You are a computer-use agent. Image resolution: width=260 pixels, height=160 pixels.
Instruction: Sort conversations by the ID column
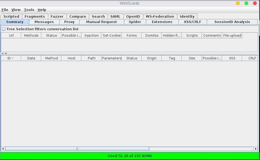[11, 58]
